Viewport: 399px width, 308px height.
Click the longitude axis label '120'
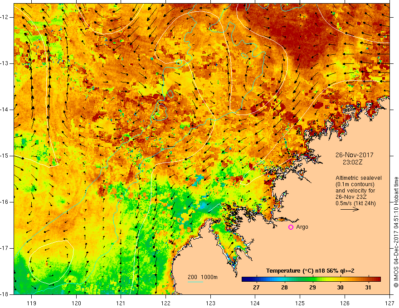pos(76,303)
